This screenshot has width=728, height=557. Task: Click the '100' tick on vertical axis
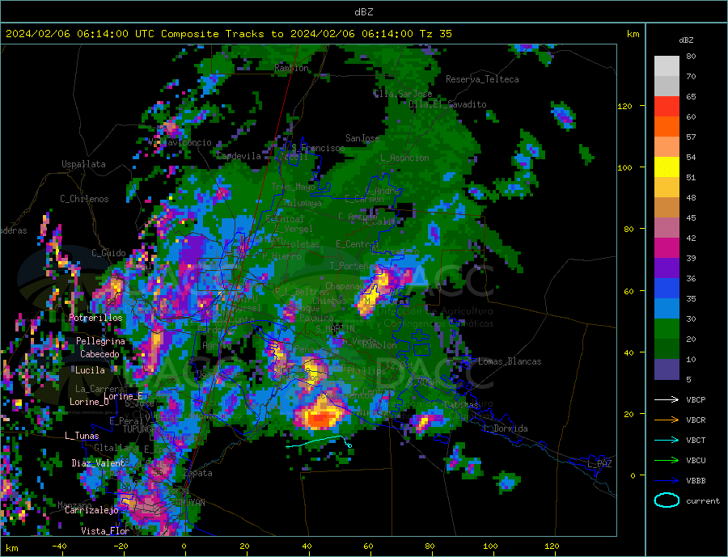click(625, 167)
